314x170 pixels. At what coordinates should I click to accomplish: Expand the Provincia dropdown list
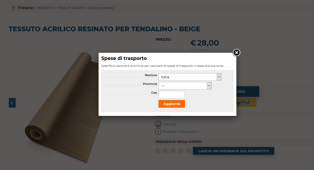[185, 86]
